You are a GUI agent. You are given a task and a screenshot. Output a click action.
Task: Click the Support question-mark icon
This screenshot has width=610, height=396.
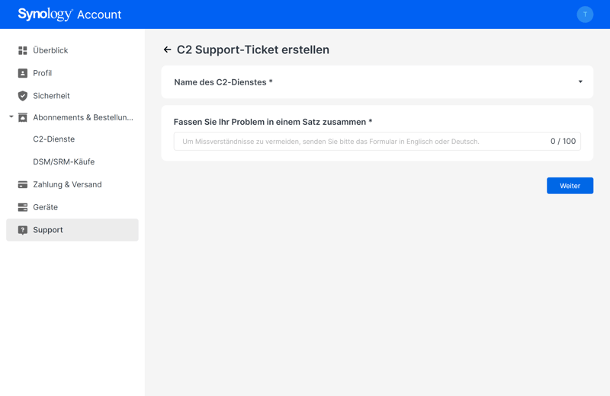click(x=23, y=230)
